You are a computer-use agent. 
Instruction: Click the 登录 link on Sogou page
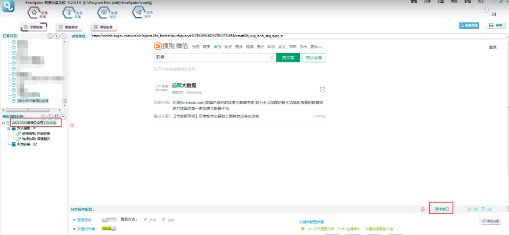pyautogui.click(x=493, y=47)
